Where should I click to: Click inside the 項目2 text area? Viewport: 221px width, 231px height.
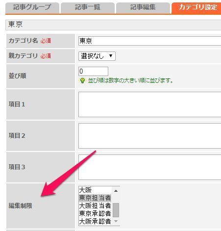pyautogui.click(x=149, y=136)
